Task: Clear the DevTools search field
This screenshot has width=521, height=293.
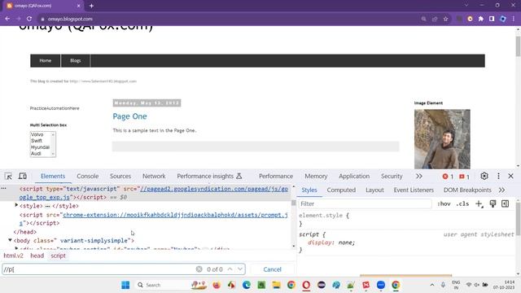Action: (199, 269)
